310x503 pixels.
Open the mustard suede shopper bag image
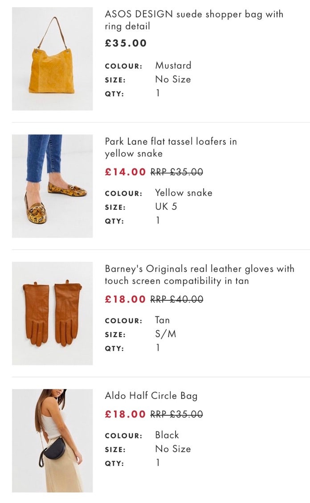(52, 59)
